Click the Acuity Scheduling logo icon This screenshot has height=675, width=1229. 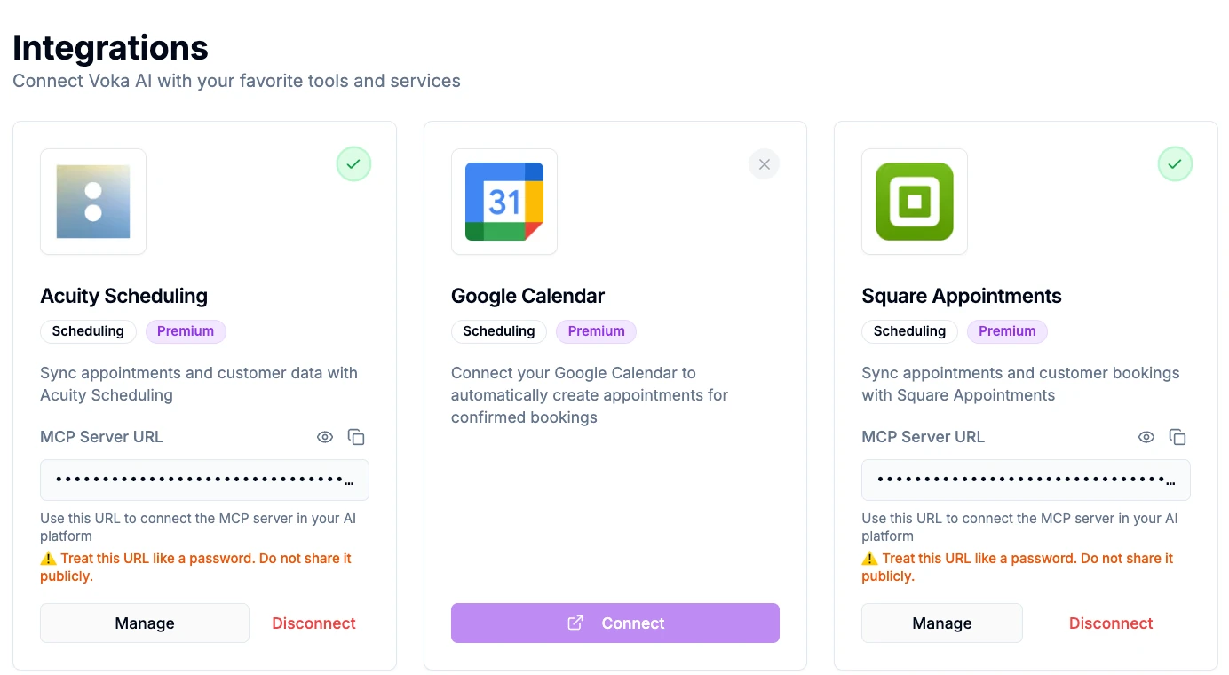pos(93,202)
